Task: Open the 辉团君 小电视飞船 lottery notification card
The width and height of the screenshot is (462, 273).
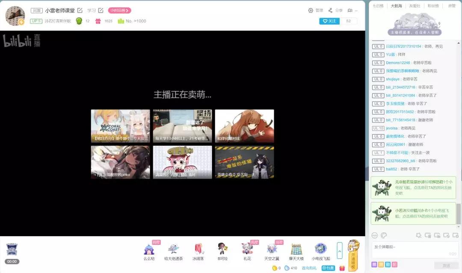Action: (x=413, y=188)
